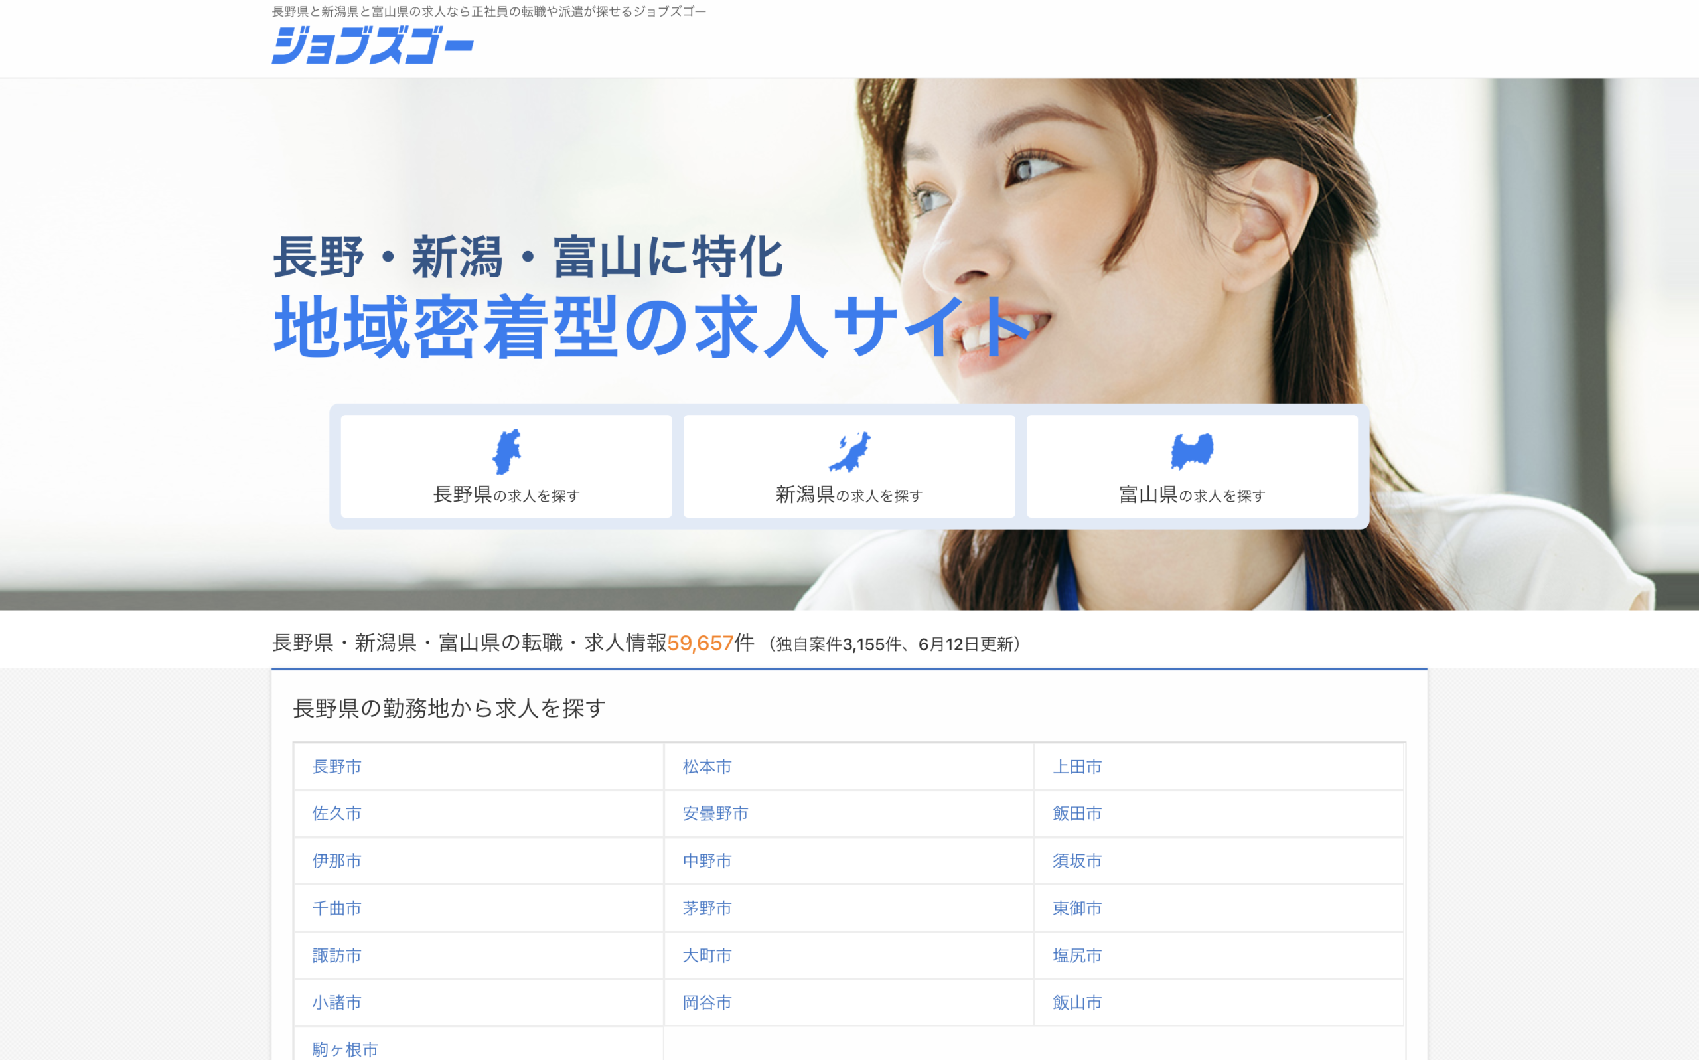Open 長野県の求人を探す button
Viewport: 1699px width, 1060px height.
tap(506, 495)
